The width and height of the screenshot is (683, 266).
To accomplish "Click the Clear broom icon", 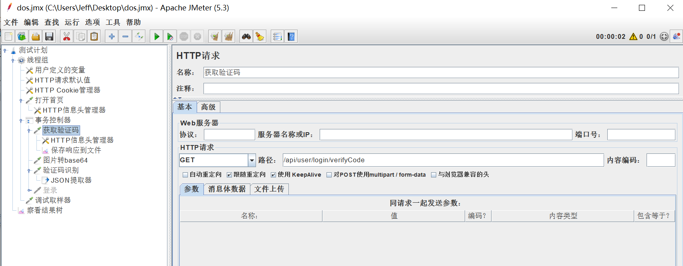I will tap(215, 36).
